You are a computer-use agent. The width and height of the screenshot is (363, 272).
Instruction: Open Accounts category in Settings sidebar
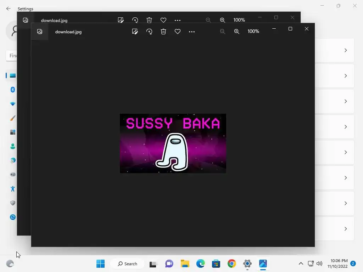(13, 146)
